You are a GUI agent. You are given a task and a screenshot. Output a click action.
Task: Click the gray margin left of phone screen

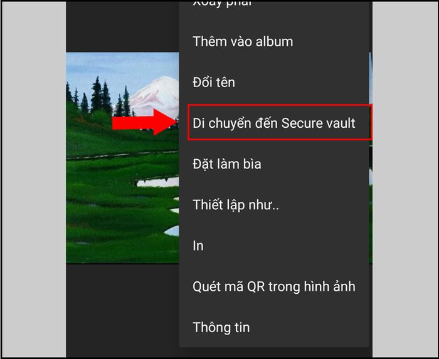pyautogui.click(x=34, y=179)
